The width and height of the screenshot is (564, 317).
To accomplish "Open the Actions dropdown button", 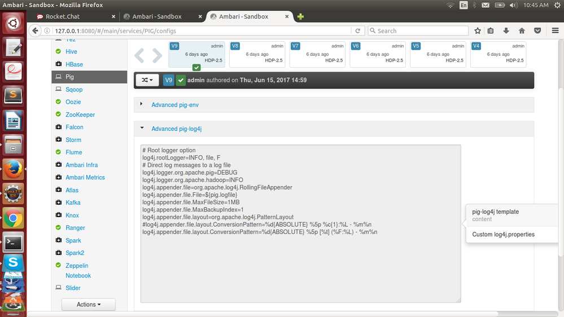I will (x=89, y=305).
